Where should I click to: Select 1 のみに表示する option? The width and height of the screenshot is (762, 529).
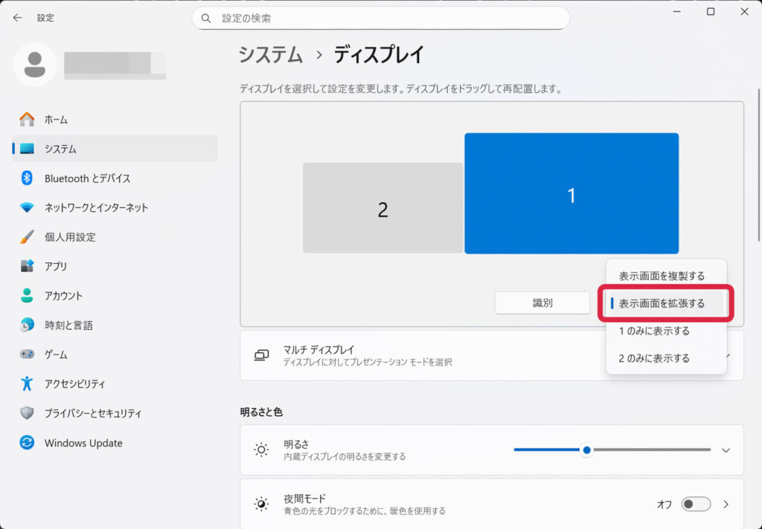click(663, 331)
